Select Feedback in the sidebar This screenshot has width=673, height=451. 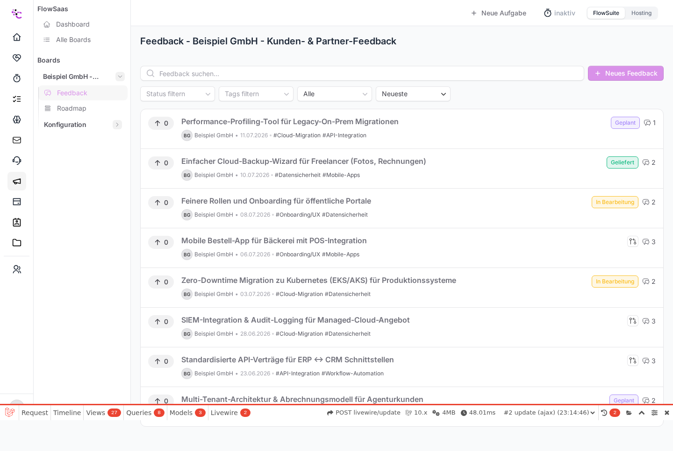tap(83, 93)
